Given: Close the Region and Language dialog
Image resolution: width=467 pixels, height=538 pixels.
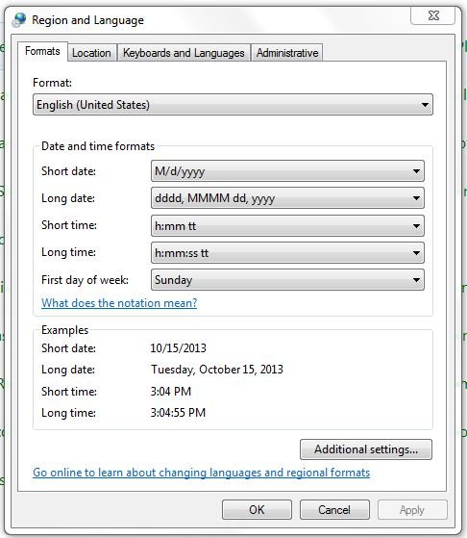Looking at the screenshot, I should point(433,15).
